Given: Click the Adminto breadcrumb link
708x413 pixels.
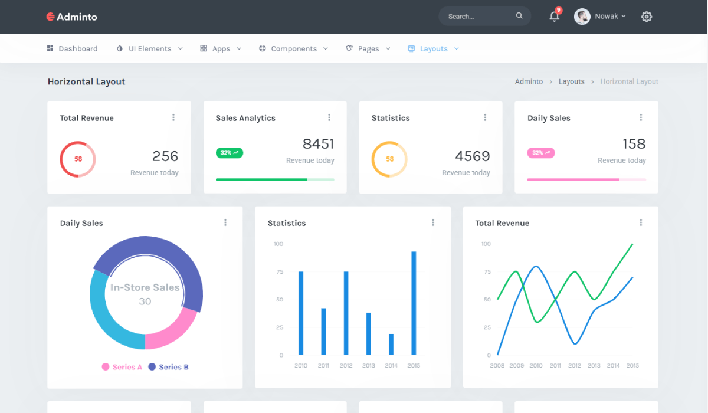Looking at the screenshot, I should pyautogui.click(x=529, y=81).
